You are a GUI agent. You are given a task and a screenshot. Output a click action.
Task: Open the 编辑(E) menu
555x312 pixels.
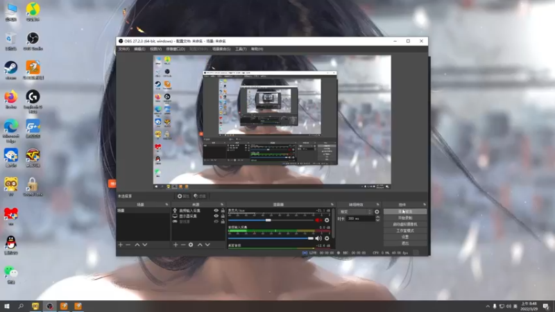point(140,49)
